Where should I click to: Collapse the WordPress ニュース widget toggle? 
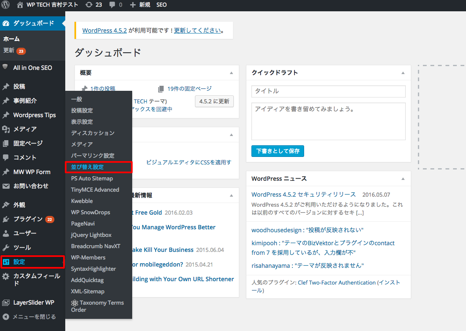(x=403, y=179)
